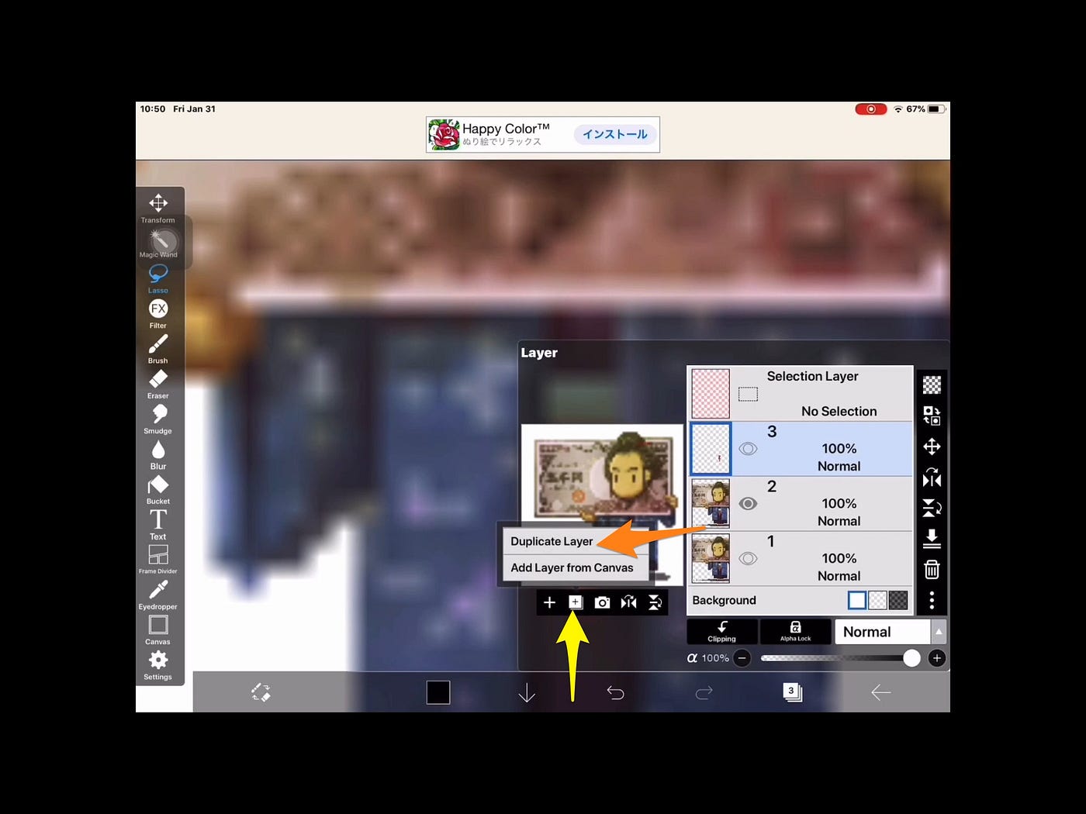Set light checkered transparent Background
1086x814 pixels.
877,600
